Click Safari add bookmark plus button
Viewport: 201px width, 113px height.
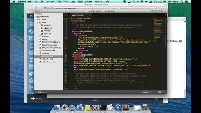coord(41,8)
